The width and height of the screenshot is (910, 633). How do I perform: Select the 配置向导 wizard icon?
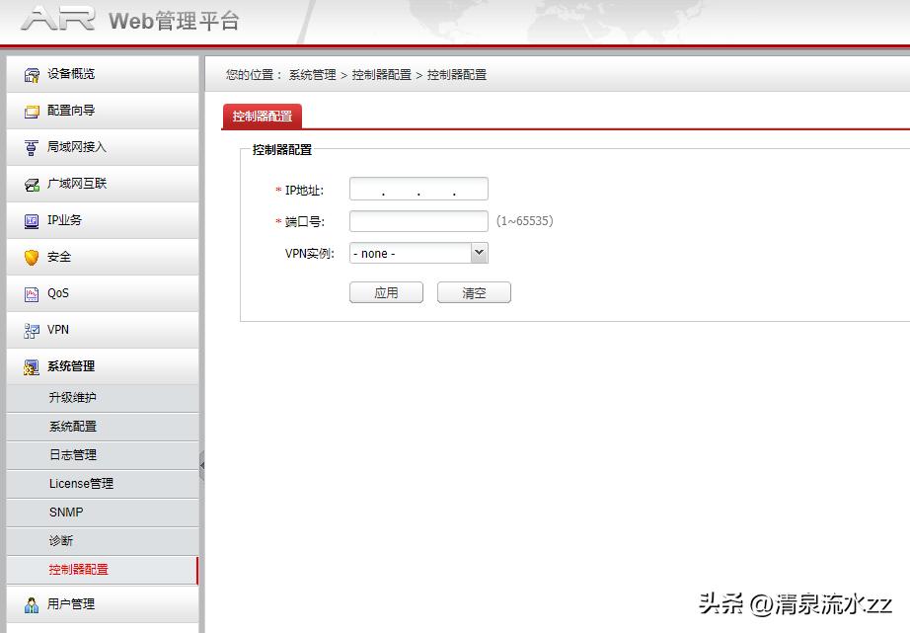coord(32,110)
